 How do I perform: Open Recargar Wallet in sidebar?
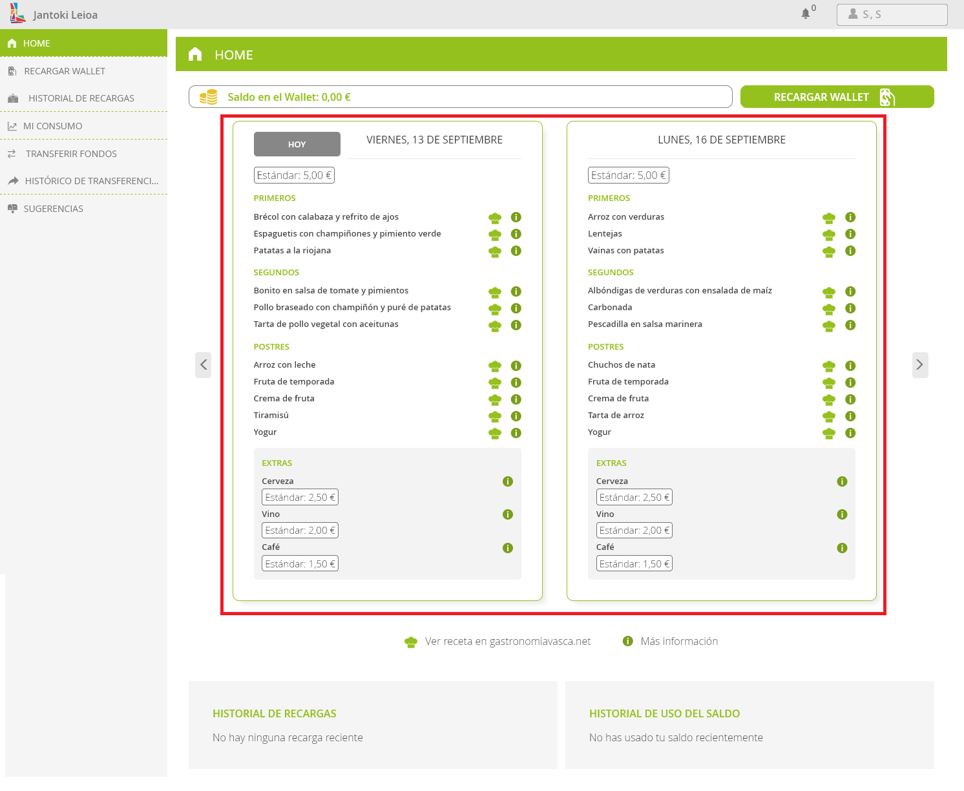click(64, 71)
